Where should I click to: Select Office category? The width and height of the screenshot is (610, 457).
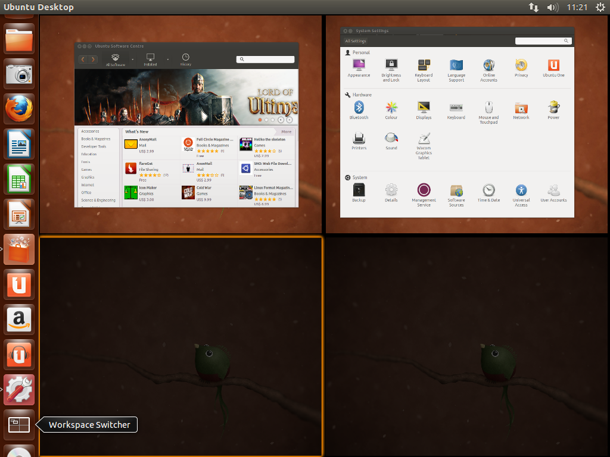[x=86, y=192]
